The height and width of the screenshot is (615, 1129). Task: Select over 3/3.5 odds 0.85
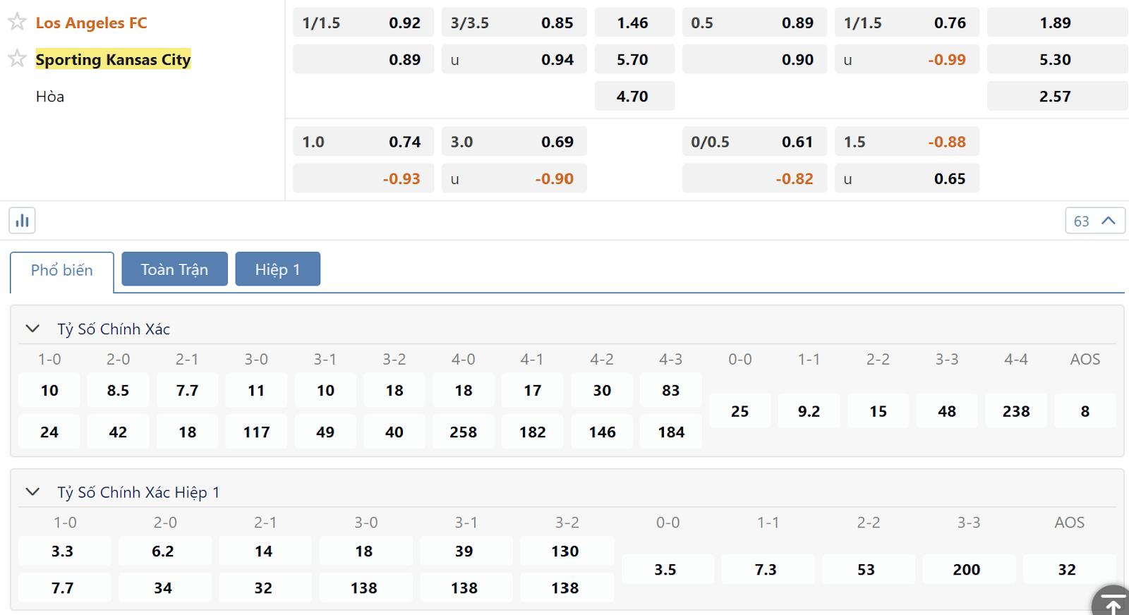tap(514, 23)
